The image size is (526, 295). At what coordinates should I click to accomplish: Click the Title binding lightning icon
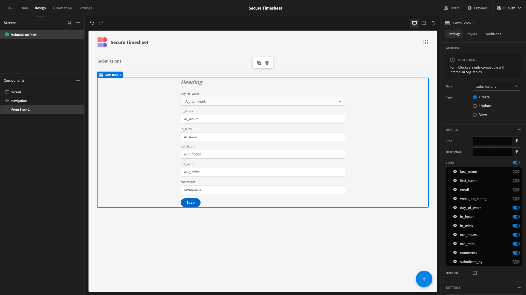[x=517, y=141]
